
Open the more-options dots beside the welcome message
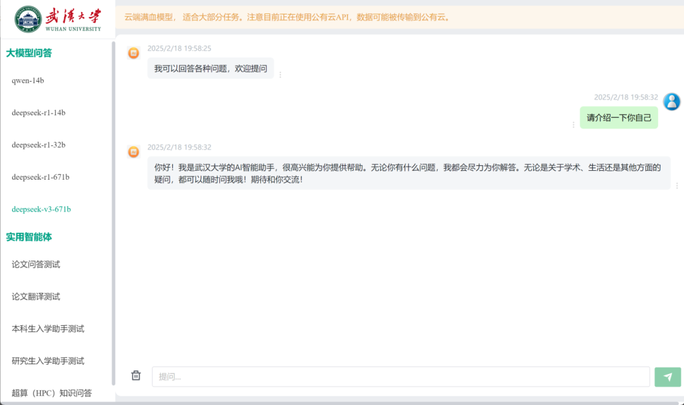point(281,75)
